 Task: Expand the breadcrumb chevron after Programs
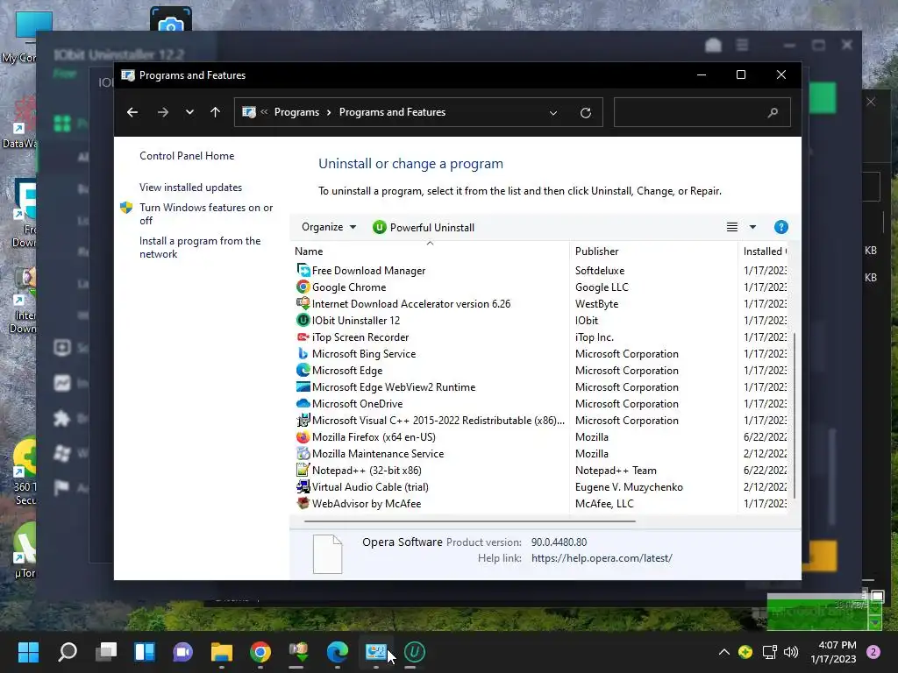(x=329, y=113)
